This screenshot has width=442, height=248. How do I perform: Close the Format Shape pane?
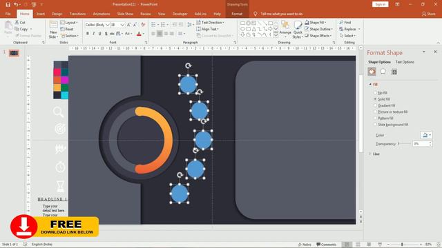[x=435, y=52]
